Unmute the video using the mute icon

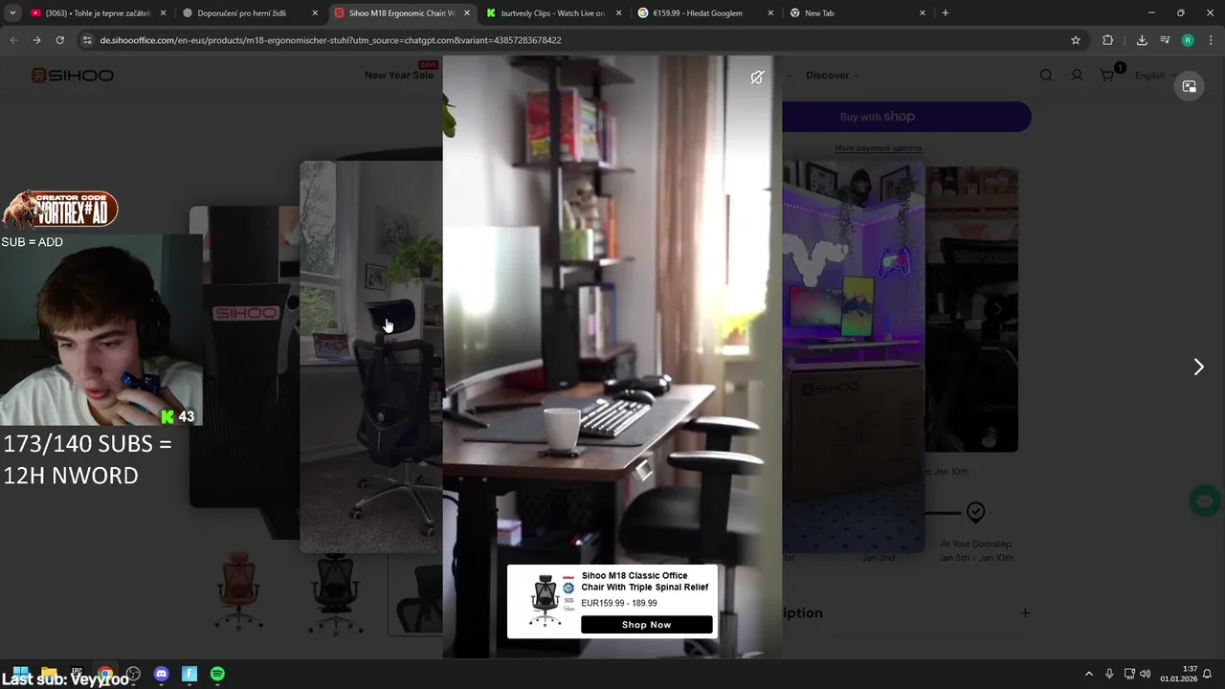[757, 78]
